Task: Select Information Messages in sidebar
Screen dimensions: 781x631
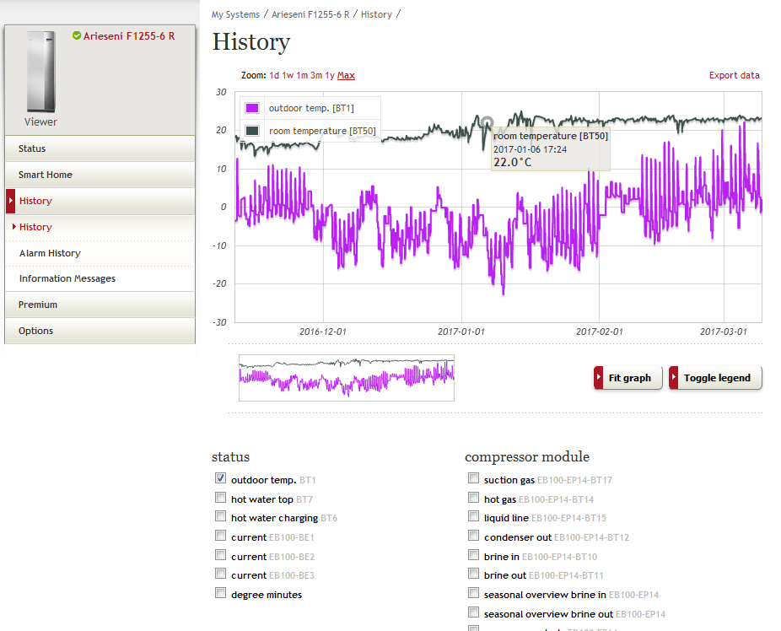Action: coord(67,278)
